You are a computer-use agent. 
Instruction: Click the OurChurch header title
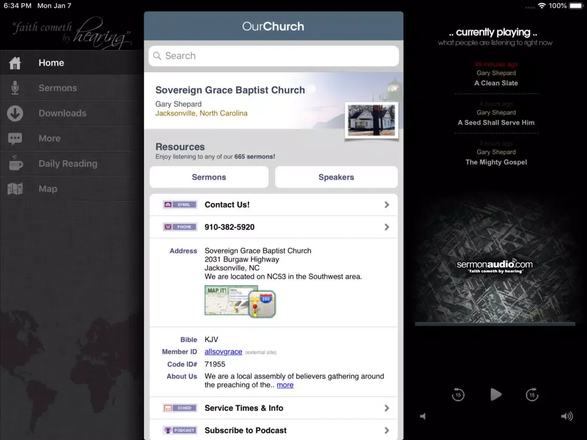point(273,26)
